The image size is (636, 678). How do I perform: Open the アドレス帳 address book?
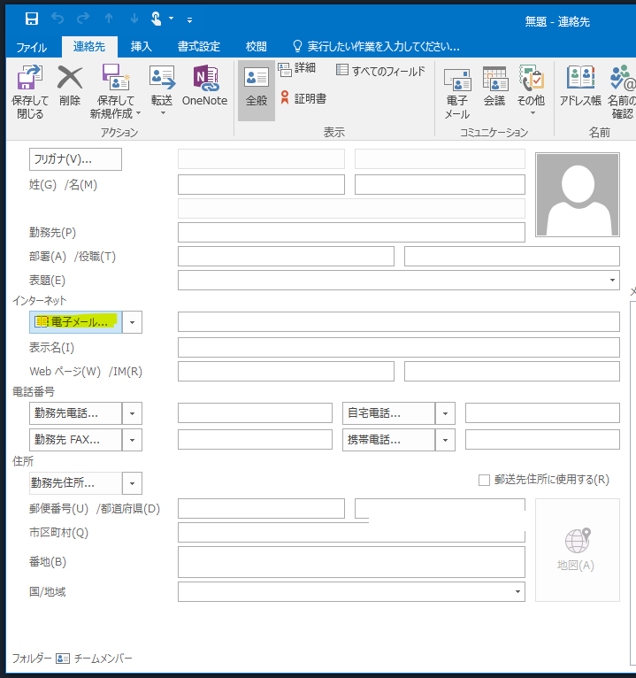pos(580,86)
